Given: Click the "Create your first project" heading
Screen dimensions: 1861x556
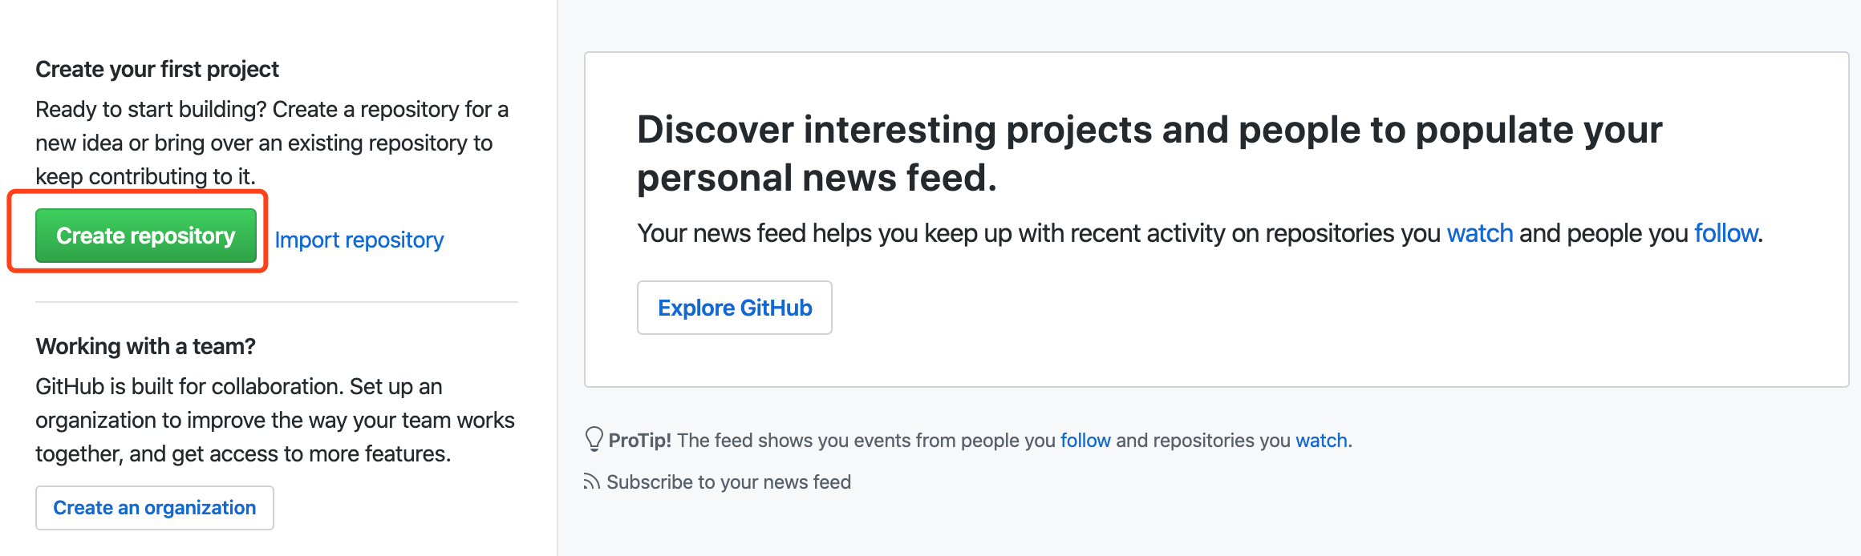Looking at the screenshot, I should click(x=157, y=70).
